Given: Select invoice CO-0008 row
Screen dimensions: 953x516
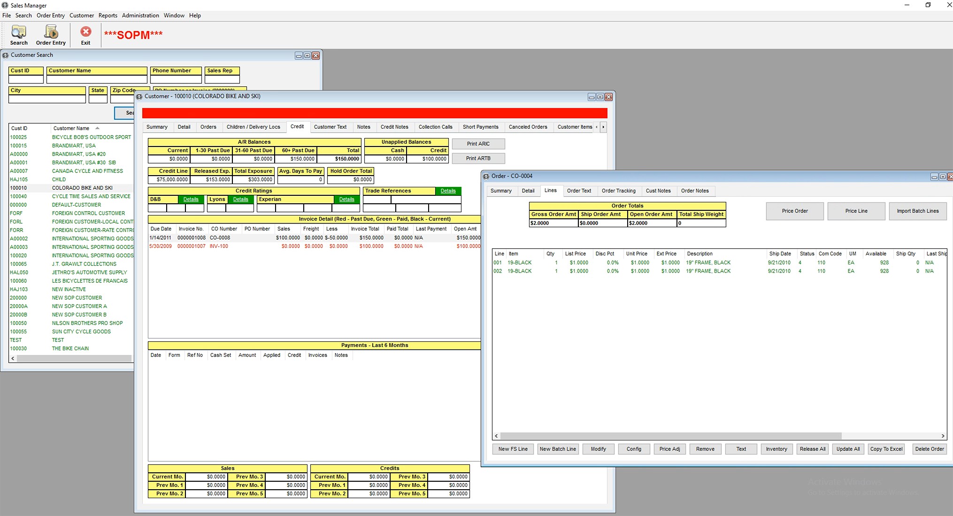Looking at the screenshot, I should [x=315, y=238].
